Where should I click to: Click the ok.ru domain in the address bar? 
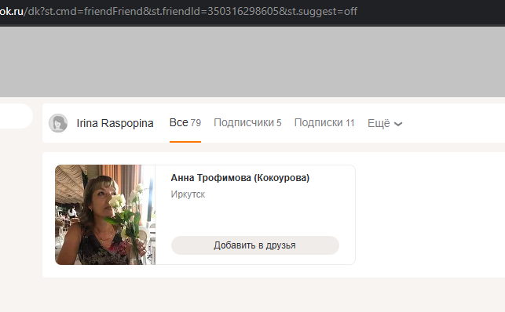12,12
